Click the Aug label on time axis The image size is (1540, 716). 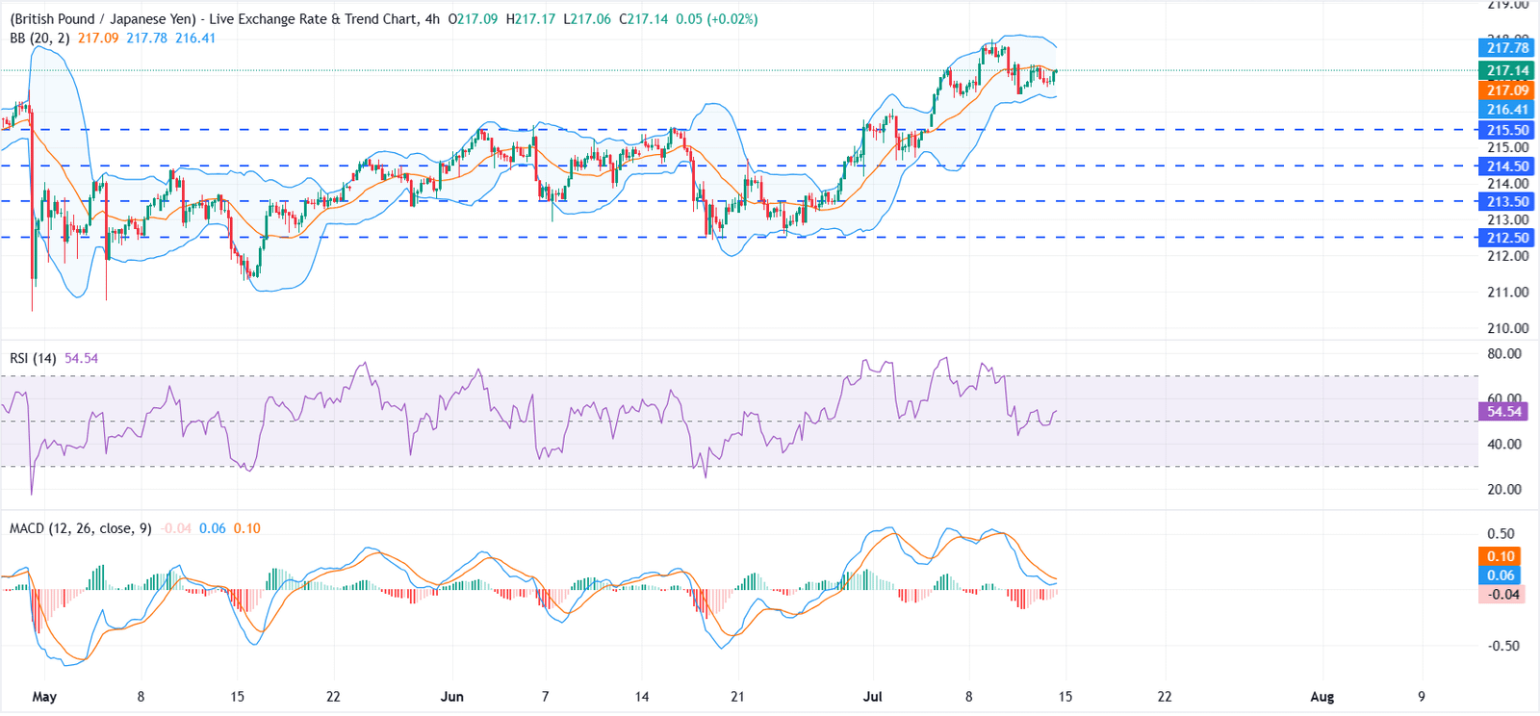click(1322, 697)
